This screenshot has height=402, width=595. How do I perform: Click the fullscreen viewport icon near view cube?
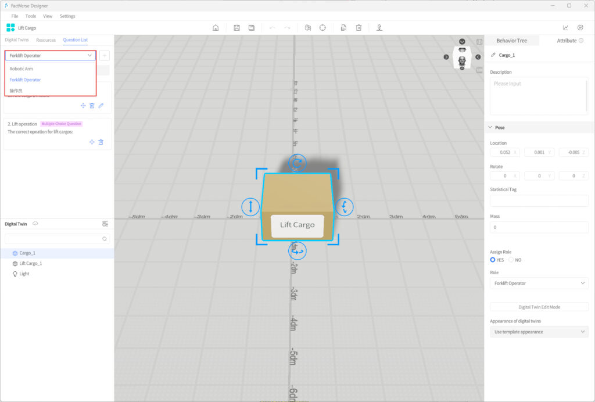coord(479,42)
